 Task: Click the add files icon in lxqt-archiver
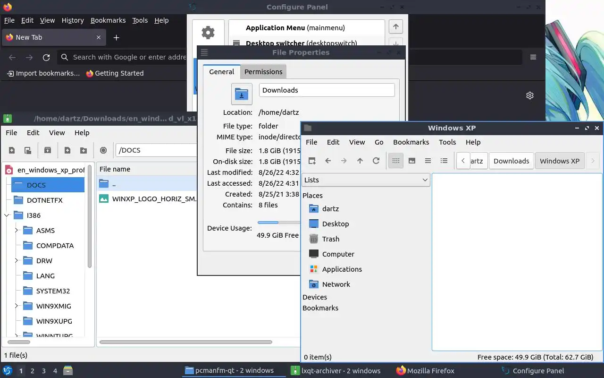click(67, 150)
